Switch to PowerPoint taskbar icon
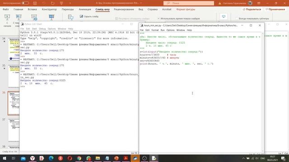Viewport: 289px width, 162px height. (117, 158)
